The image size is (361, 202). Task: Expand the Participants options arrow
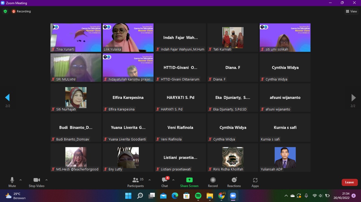click(x=149, y=180)
